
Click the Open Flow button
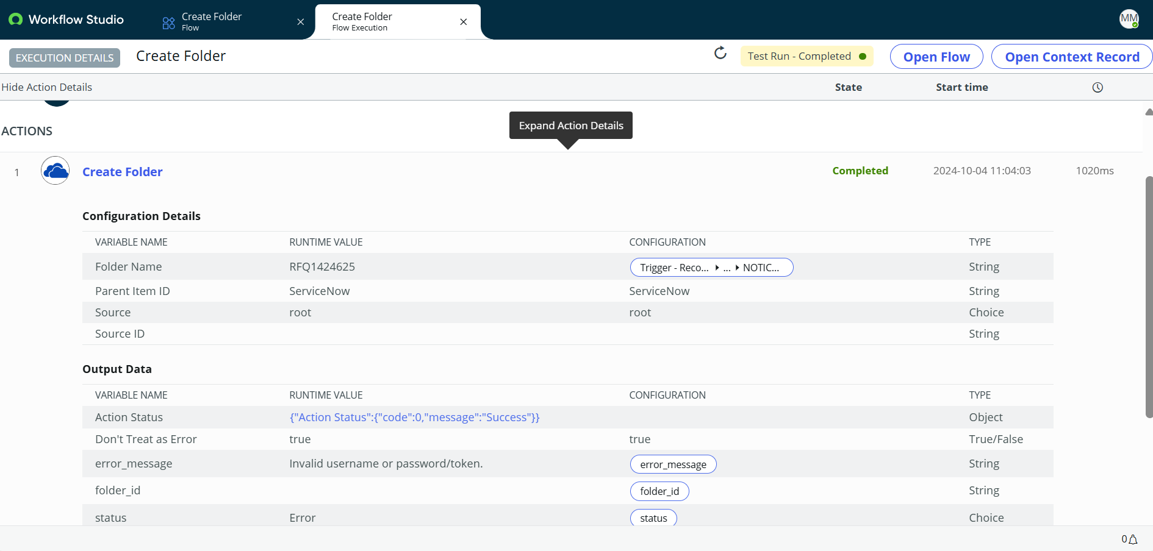(936, 56)
